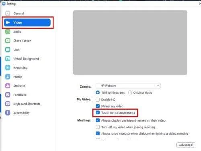
Task: Open Share Screen settings
Action: [x=22, y=41]
